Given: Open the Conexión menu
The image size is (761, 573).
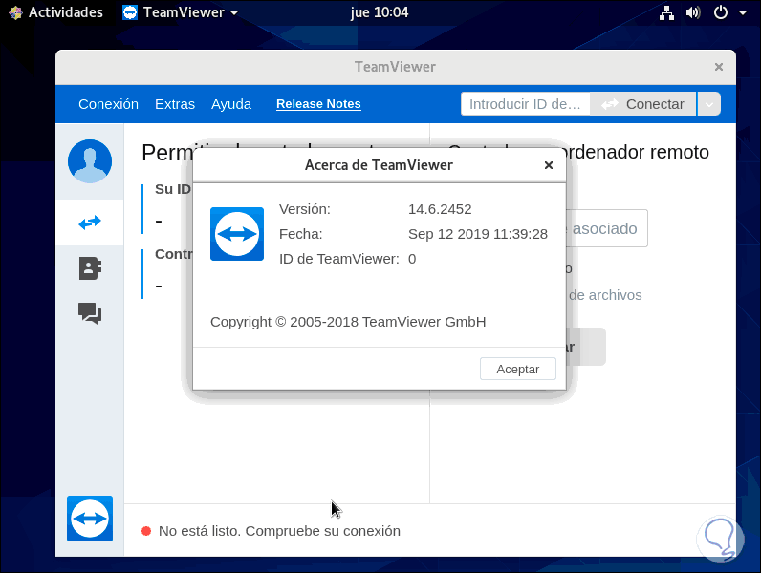Looking at the screenshot, I should coord(108,104).
